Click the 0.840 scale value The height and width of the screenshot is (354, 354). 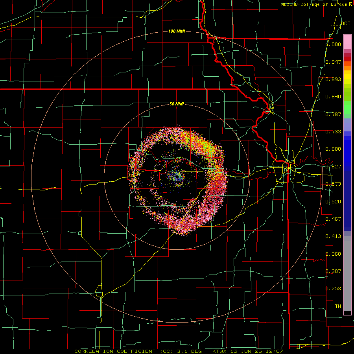click(x=333, y=97)
